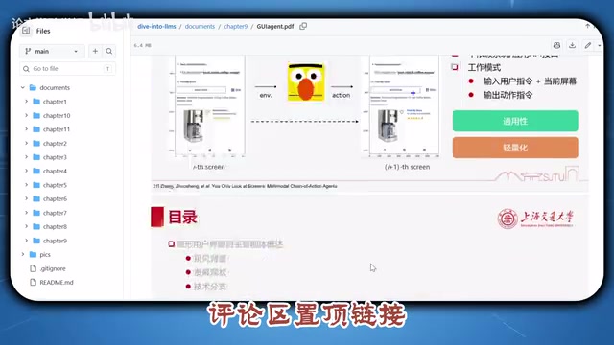This screenshot has width=614, height=345.
Task: Open the main branch dropdown
Action: [x=52, y=51]
